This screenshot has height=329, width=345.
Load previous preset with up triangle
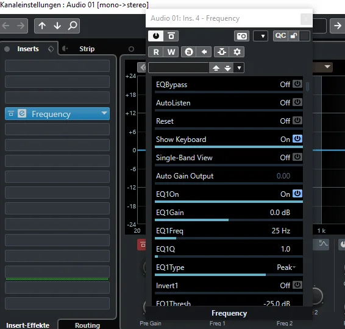pos(216,68)
